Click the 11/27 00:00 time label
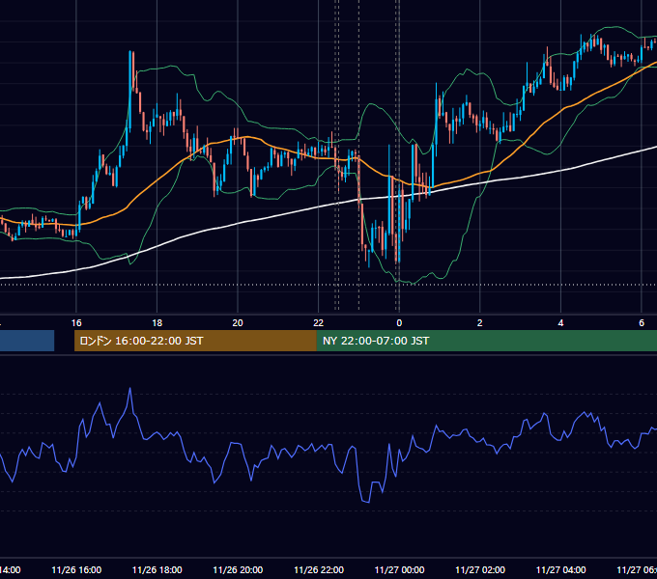Image resolution: width=657 pixels, height=579 pixels. coord(399,569)
